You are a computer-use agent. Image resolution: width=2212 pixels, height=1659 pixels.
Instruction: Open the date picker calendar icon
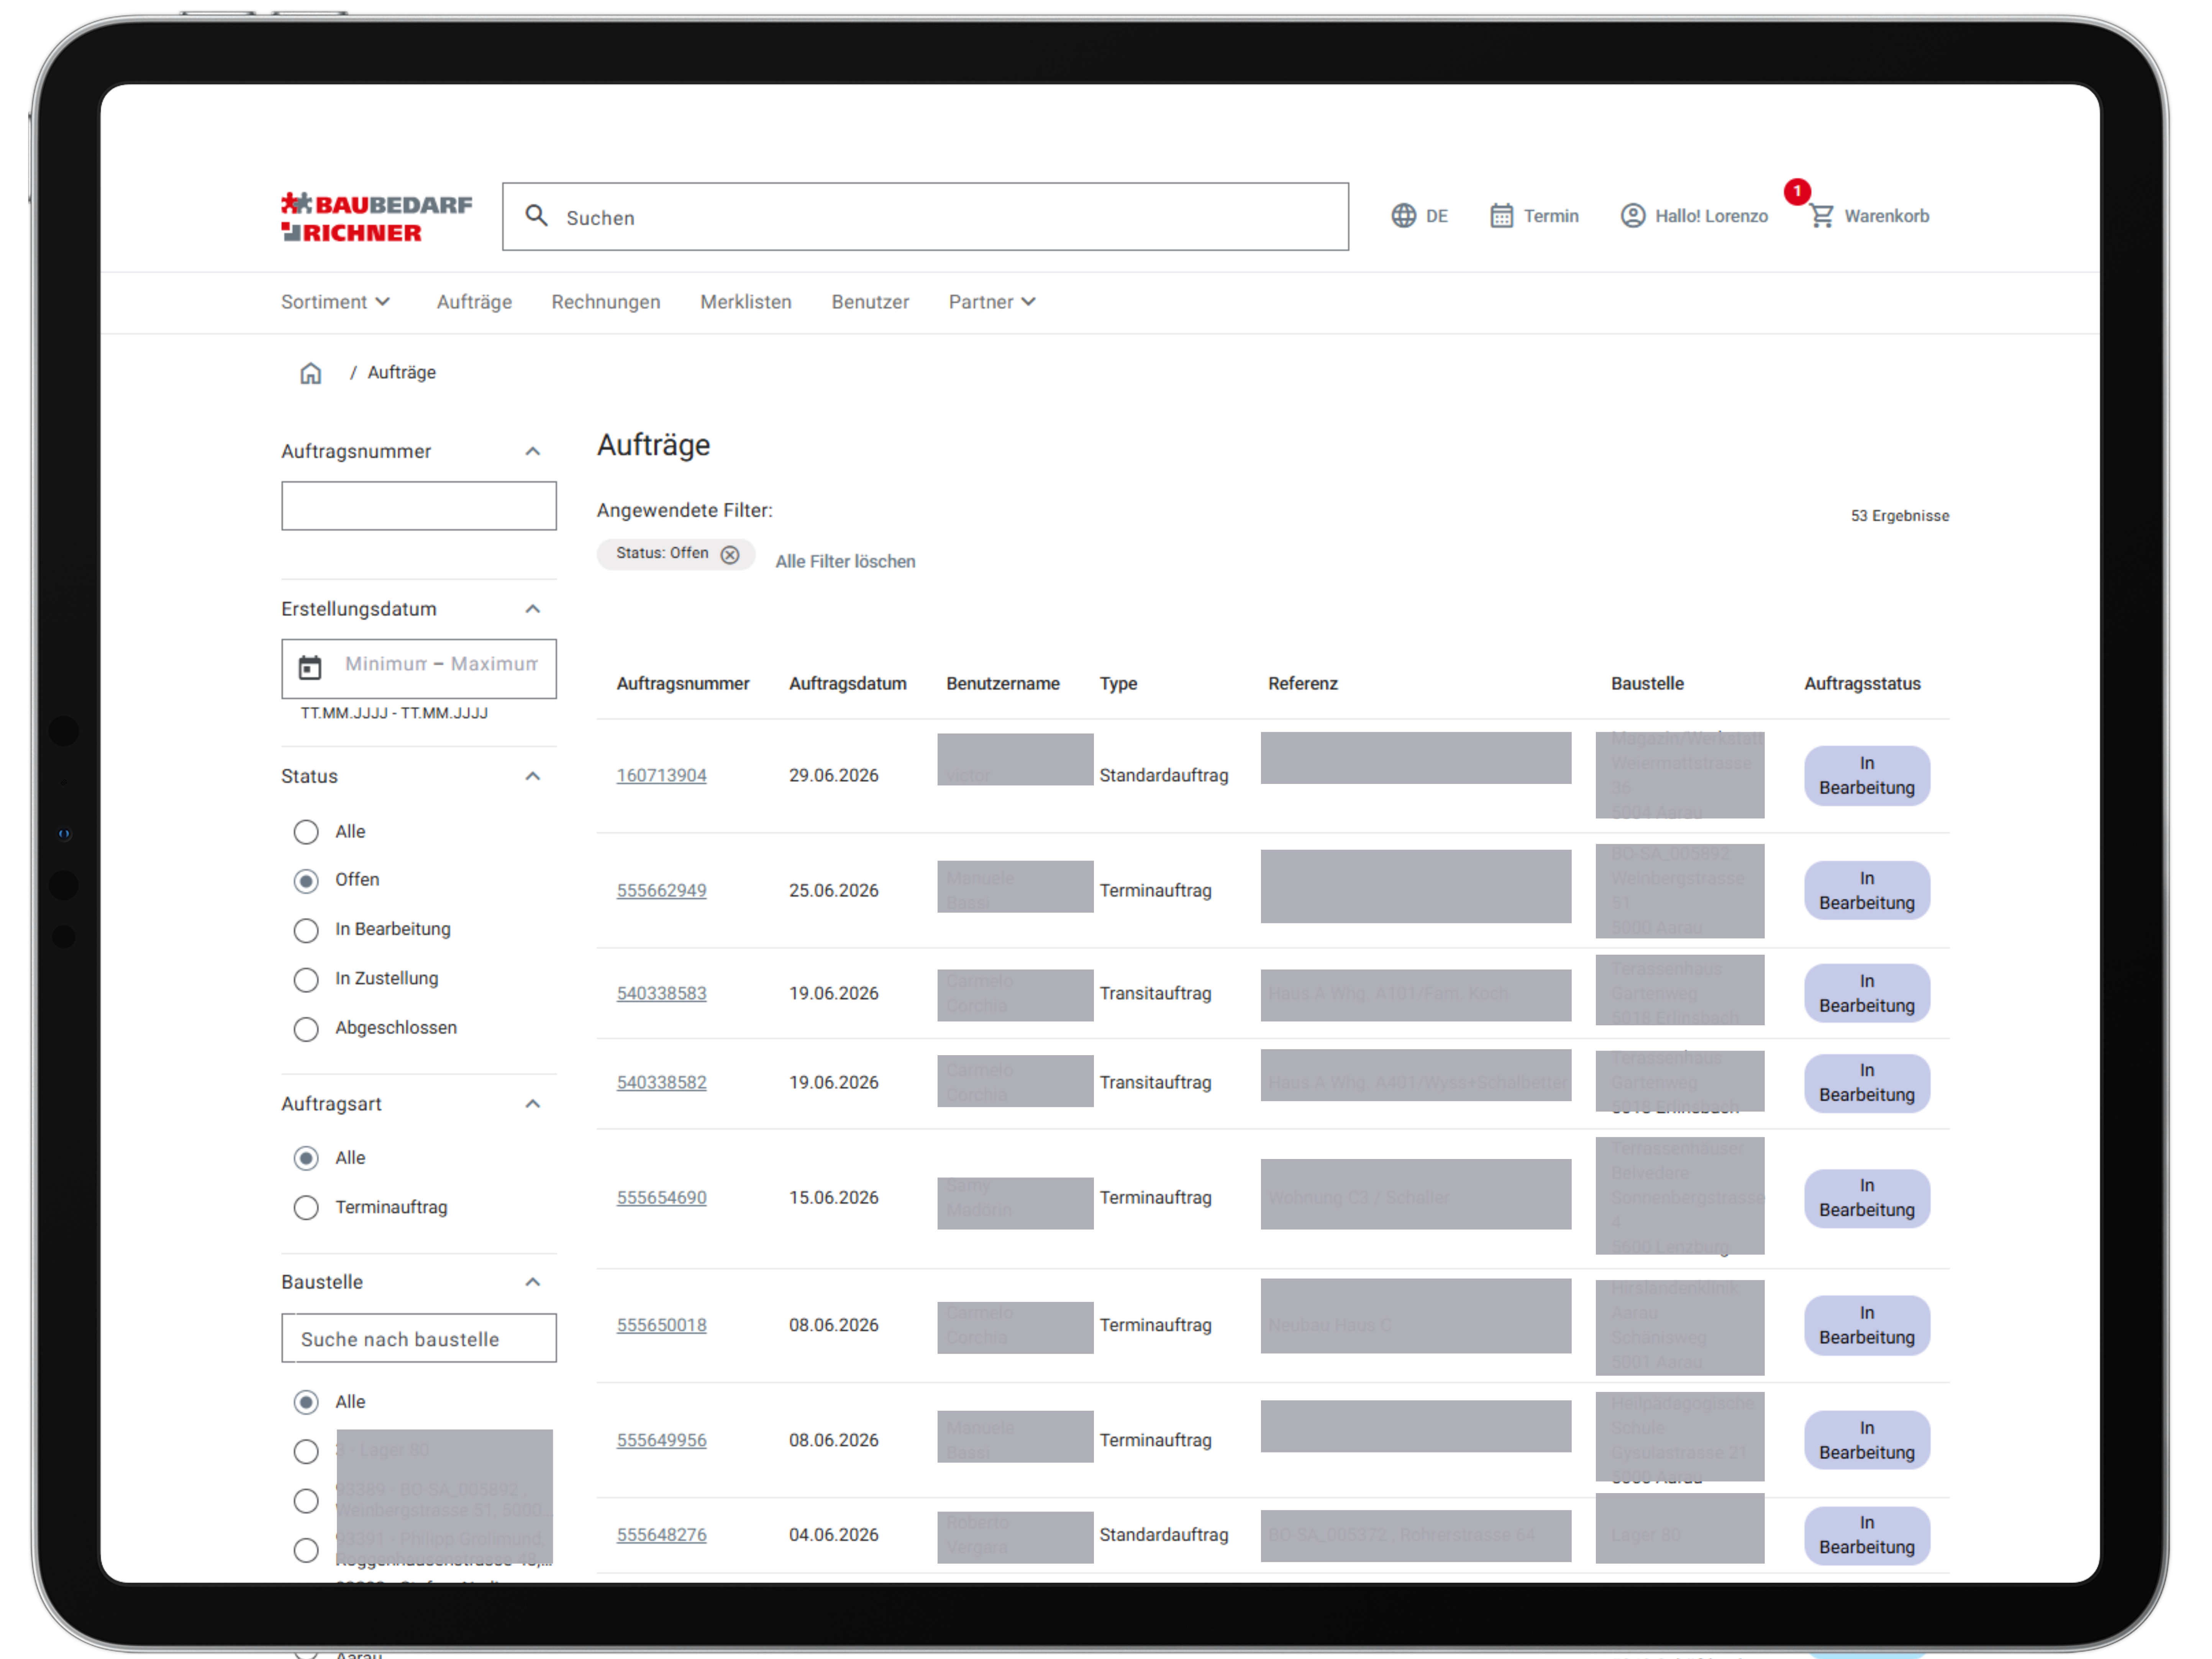click(310, 667)
